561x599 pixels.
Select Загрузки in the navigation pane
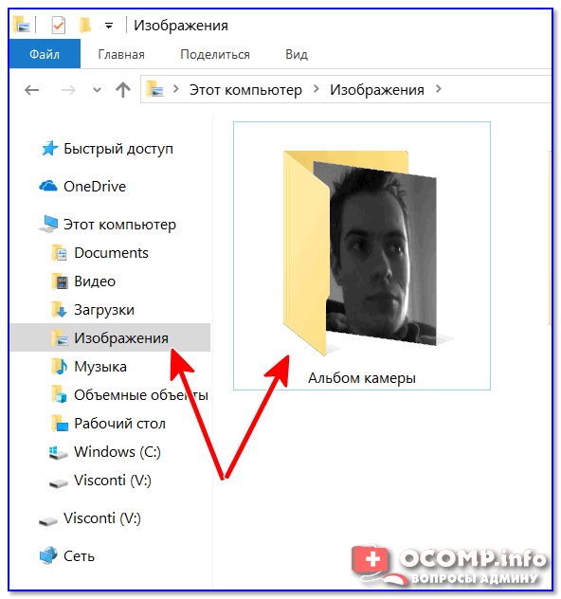(x=104, y=310)
